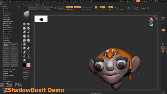Click the QuickSave button
The width and height of the screenshot is (167, 94).
point(122,1)
